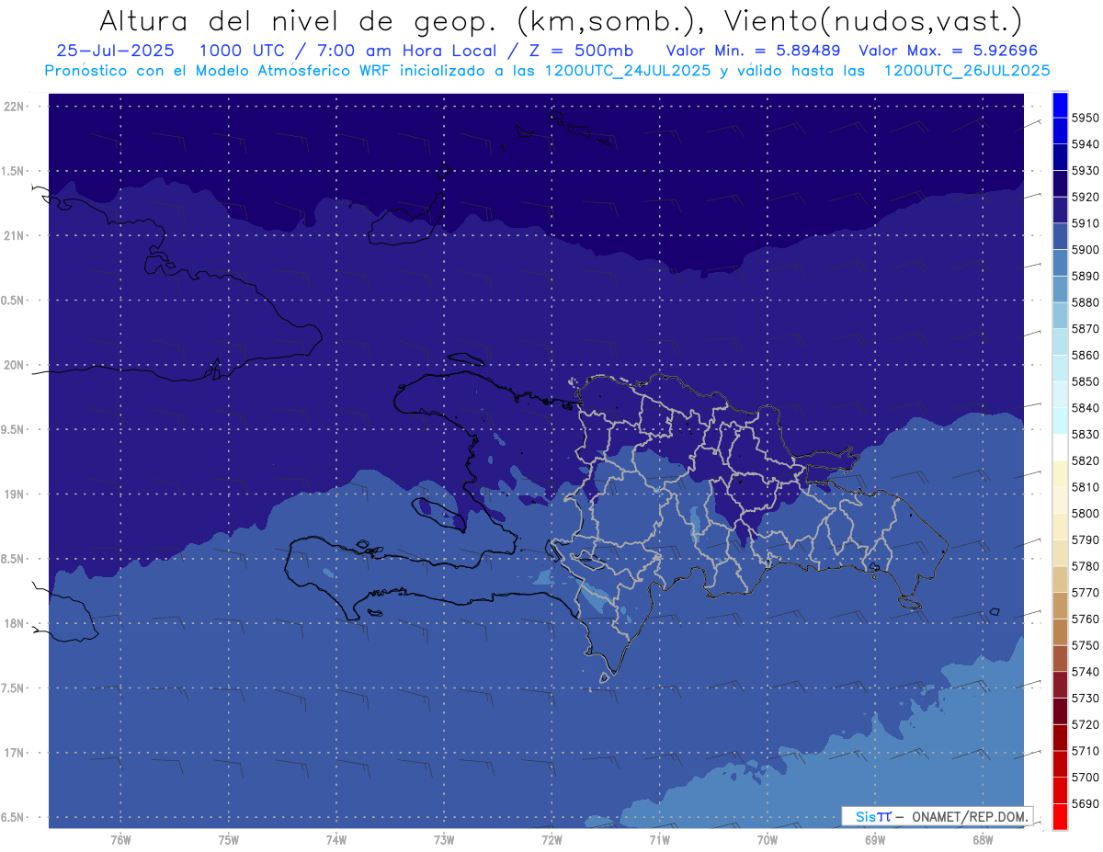Click the '5920' colorbar value
The height and width of the screenshot is (852, 1103).
(1085, 197)
